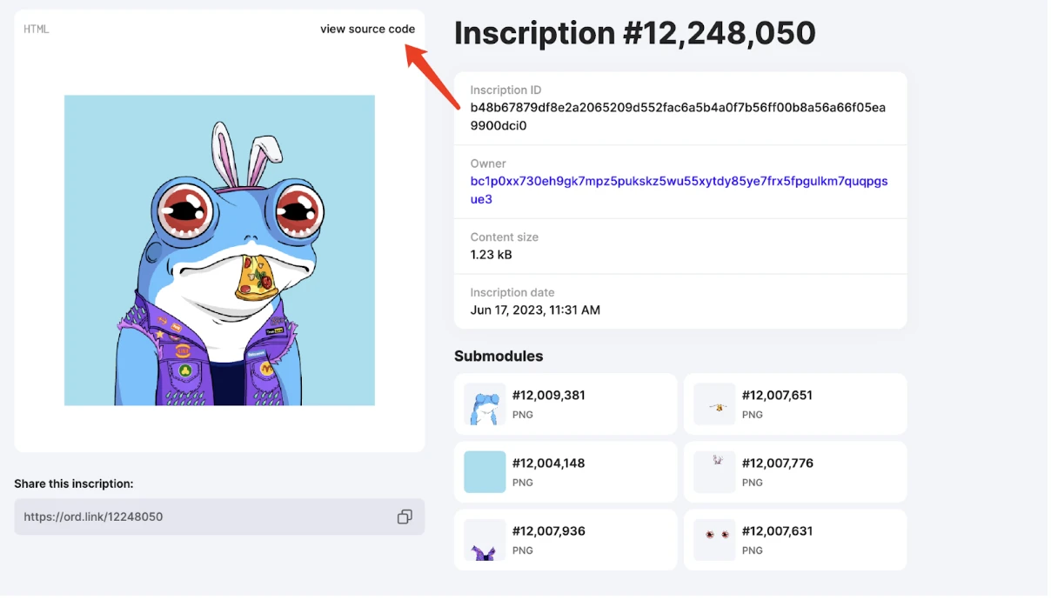Screen dimensions: 1051x600
Task: Select the share link URL field
Action: [x=200, y=517]
